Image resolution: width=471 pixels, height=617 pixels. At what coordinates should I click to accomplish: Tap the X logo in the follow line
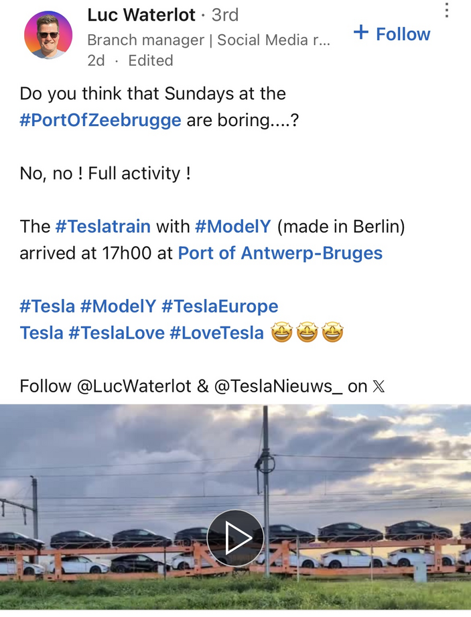point(379,386)
